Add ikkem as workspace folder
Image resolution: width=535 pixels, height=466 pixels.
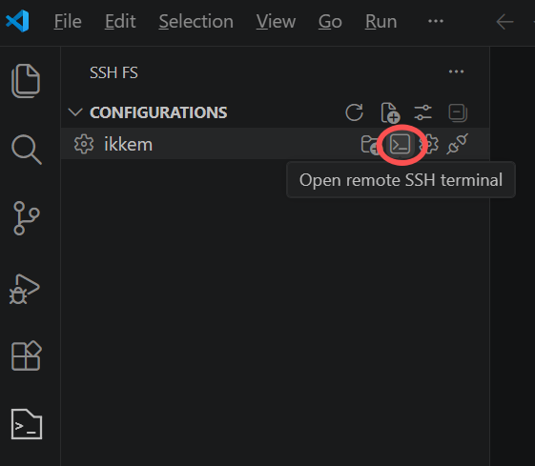coord(371,144)
